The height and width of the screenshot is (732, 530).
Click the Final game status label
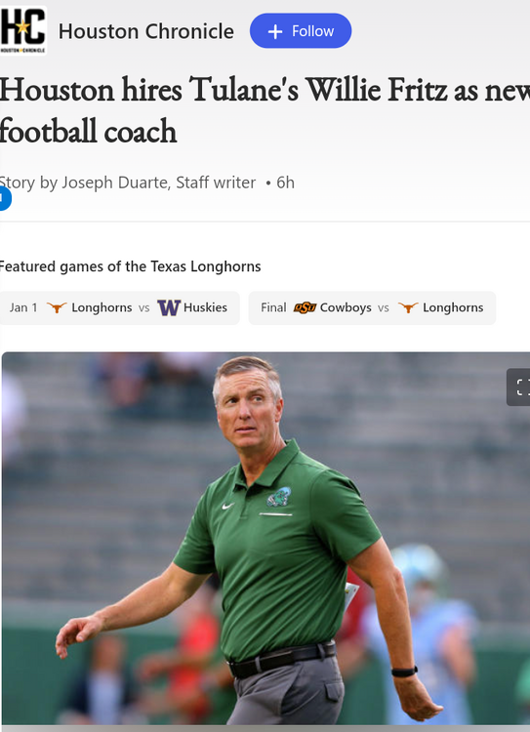(x=273, y=307)
